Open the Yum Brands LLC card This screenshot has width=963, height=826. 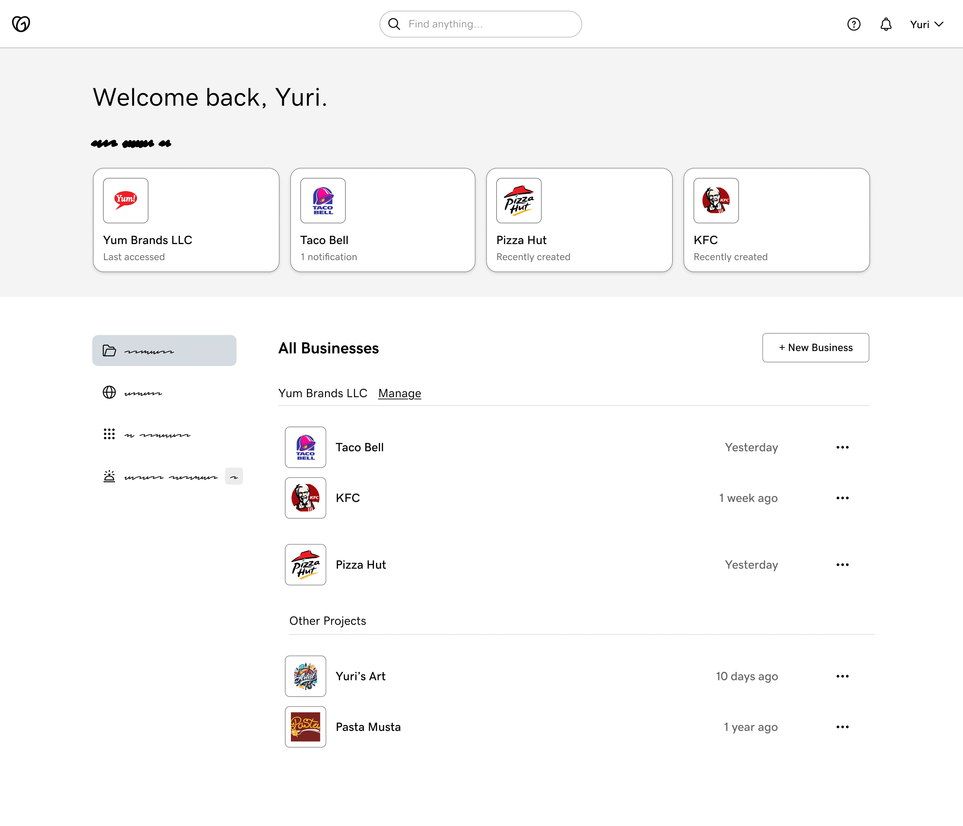186,220
